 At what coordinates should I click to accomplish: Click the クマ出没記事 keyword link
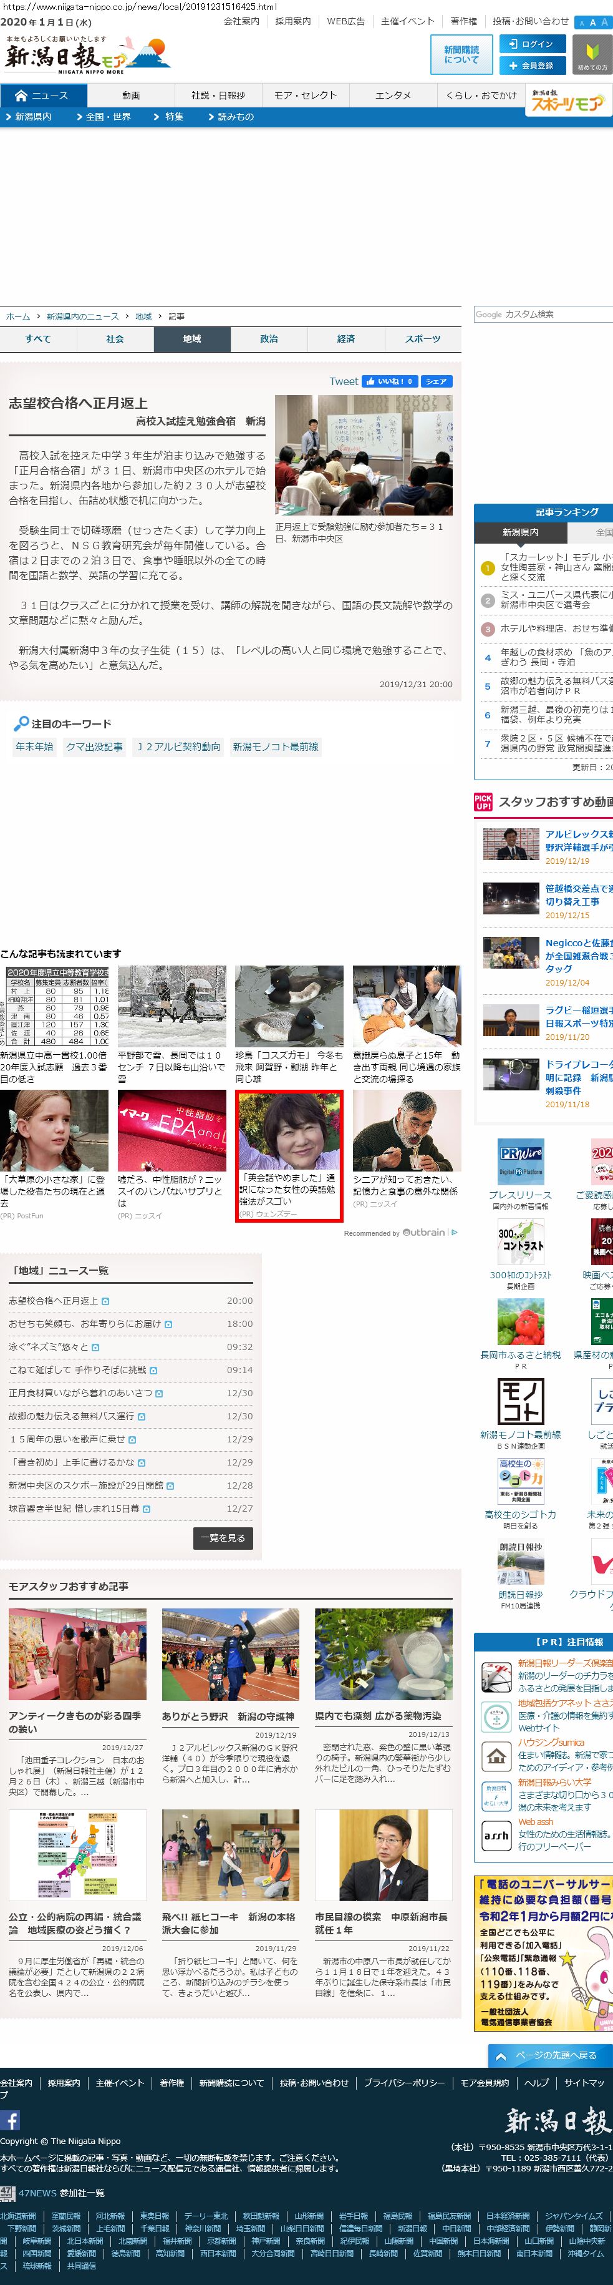point(94,747)
